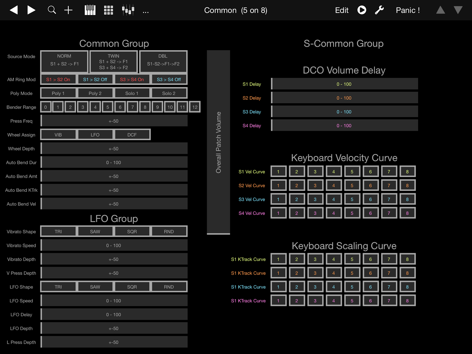This screenshot has height=354, width=472.
Task: Set Vibrato Shape to RND
Action: (169, 232)
